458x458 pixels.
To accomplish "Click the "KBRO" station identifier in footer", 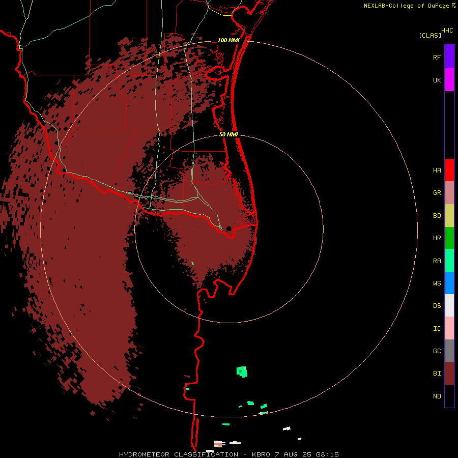I will click(262, 454).
